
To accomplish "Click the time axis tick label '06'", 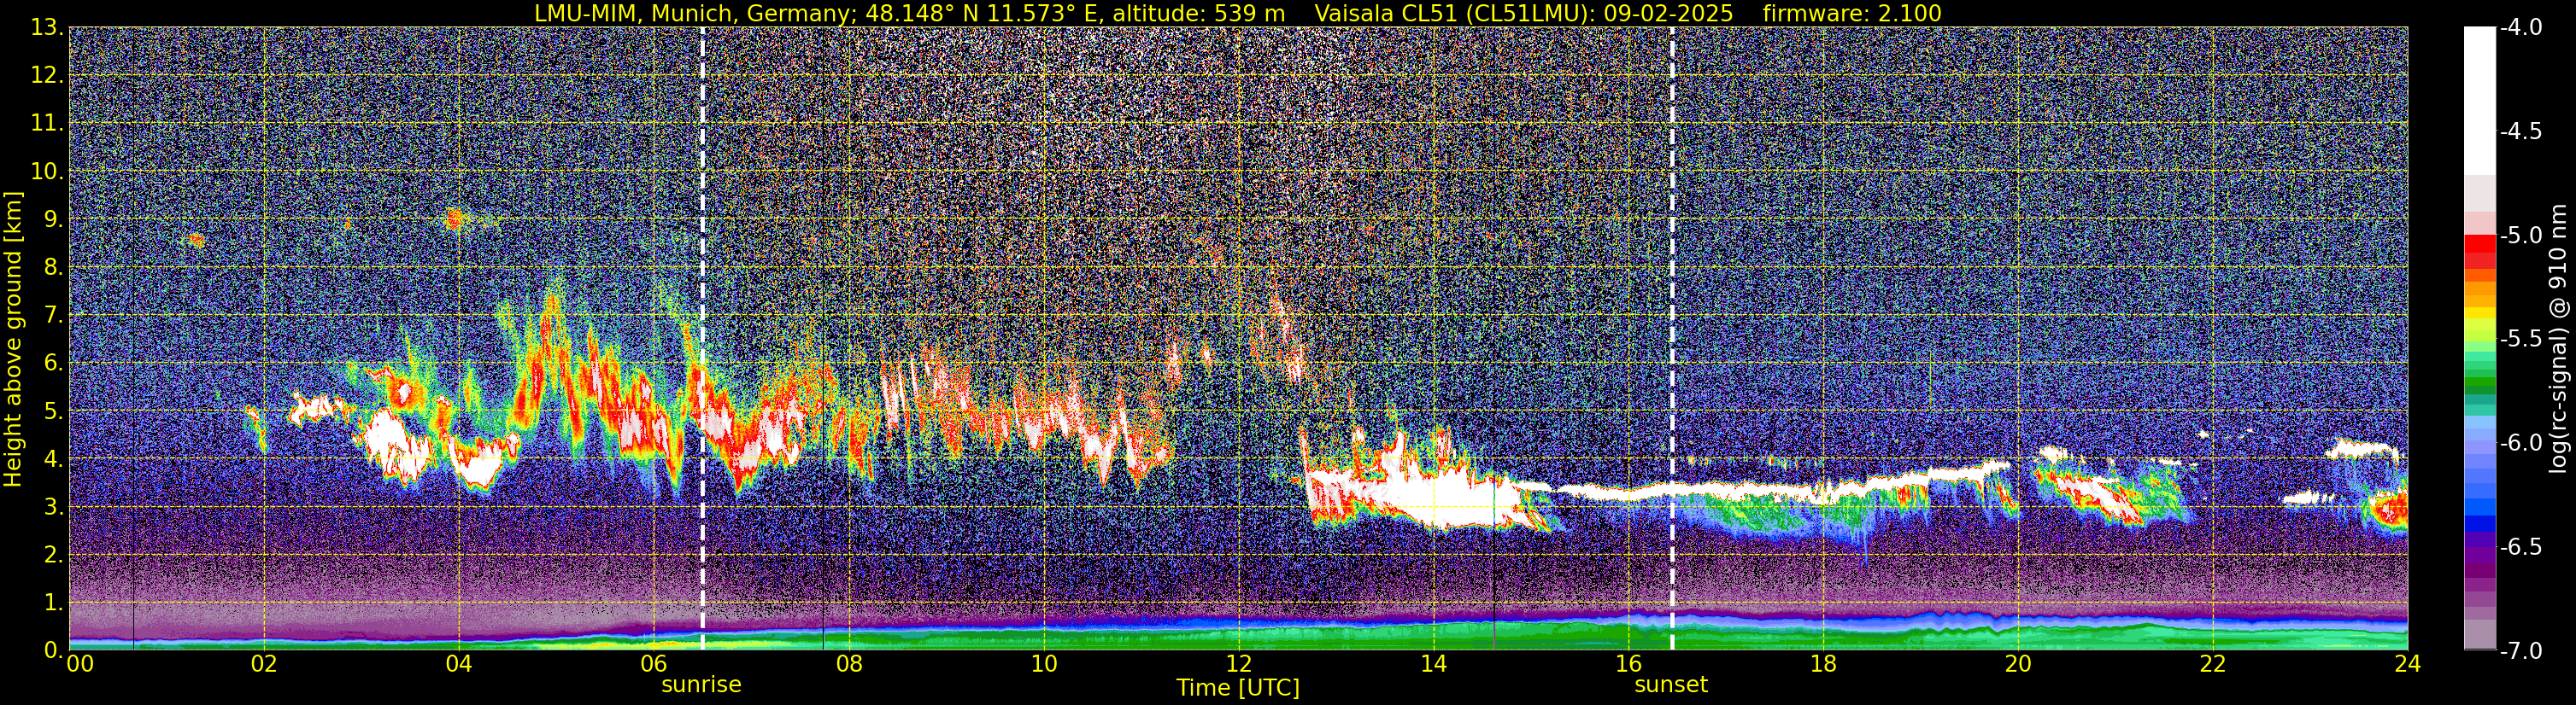I will coord(654,664).
